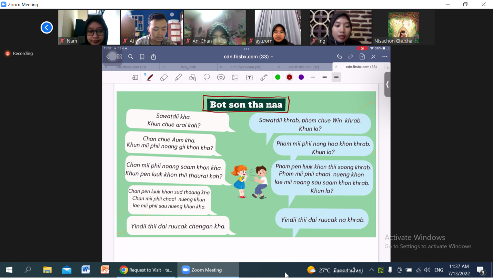
Task: Open the image insert tool
Action: (x=235, y=78)
